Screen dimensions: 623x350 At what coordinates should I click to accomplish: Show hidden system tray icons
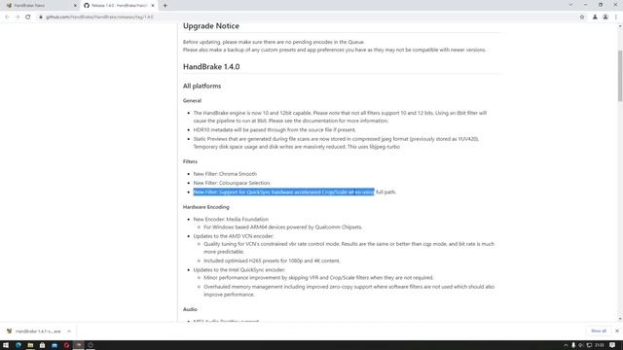pyautogui.click(x=566, y=345)
